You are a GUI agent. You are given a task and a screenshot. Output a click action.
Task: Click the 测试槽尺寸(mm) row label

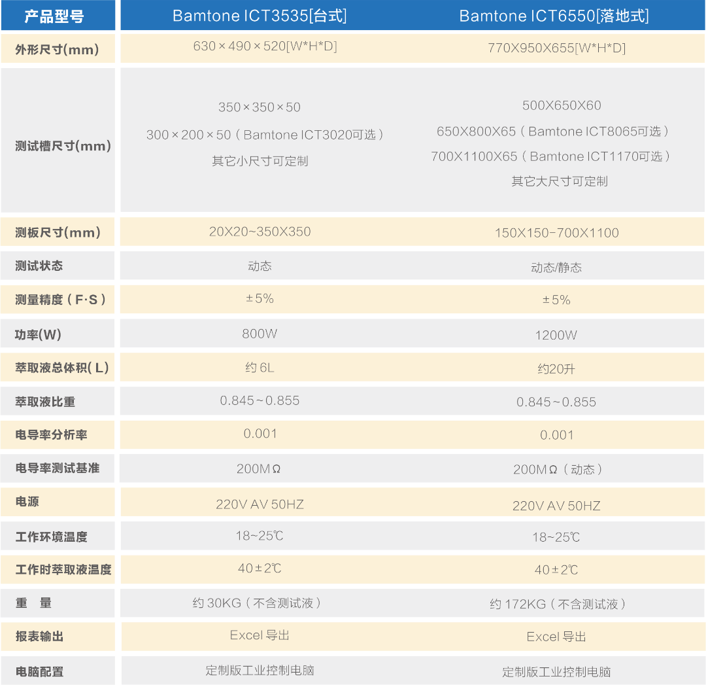click(63, 145)
